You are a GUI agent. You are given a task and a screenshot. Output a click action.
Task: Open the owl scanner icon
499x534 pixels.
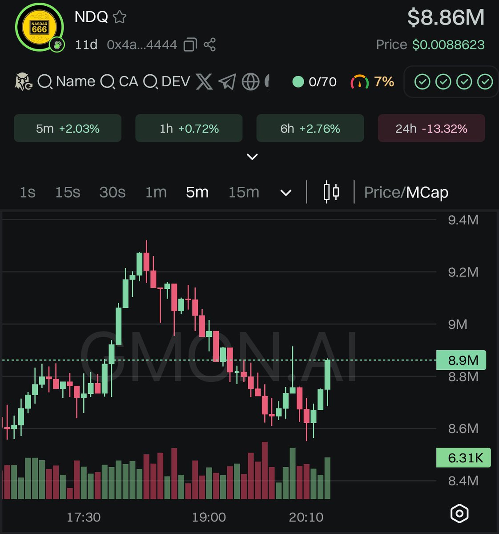23,81
